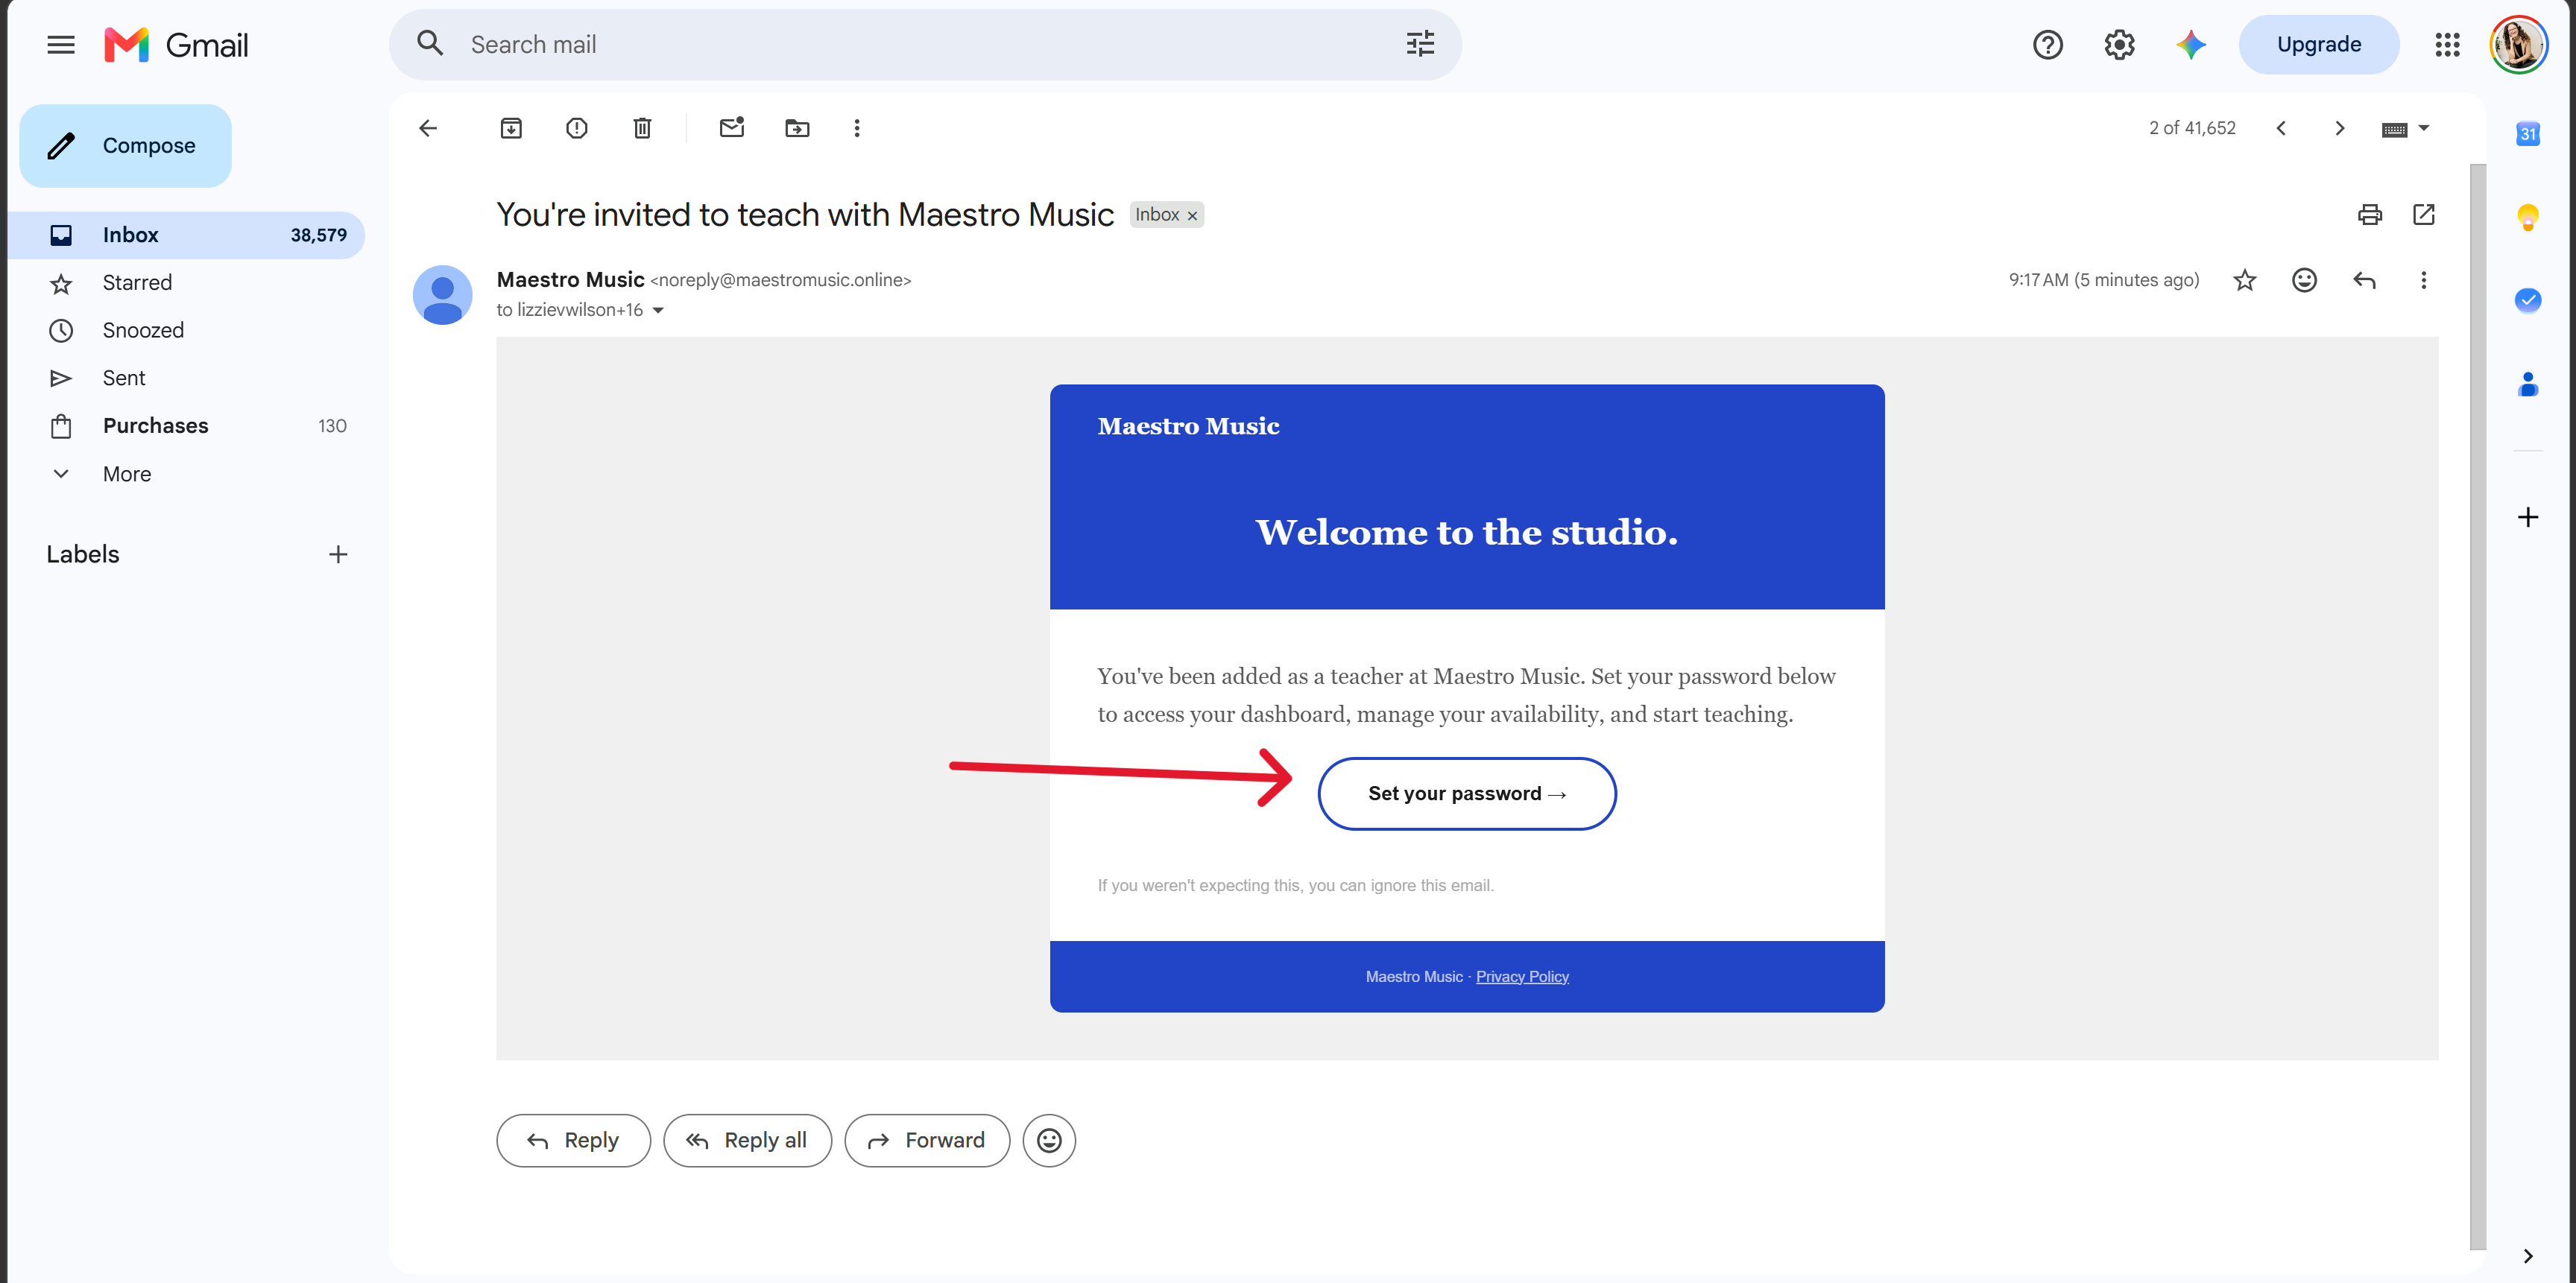The height and width of the screenshot is (1283, 2576).
Task: Click reply arrow in message header
Action: click(2364, 281)
